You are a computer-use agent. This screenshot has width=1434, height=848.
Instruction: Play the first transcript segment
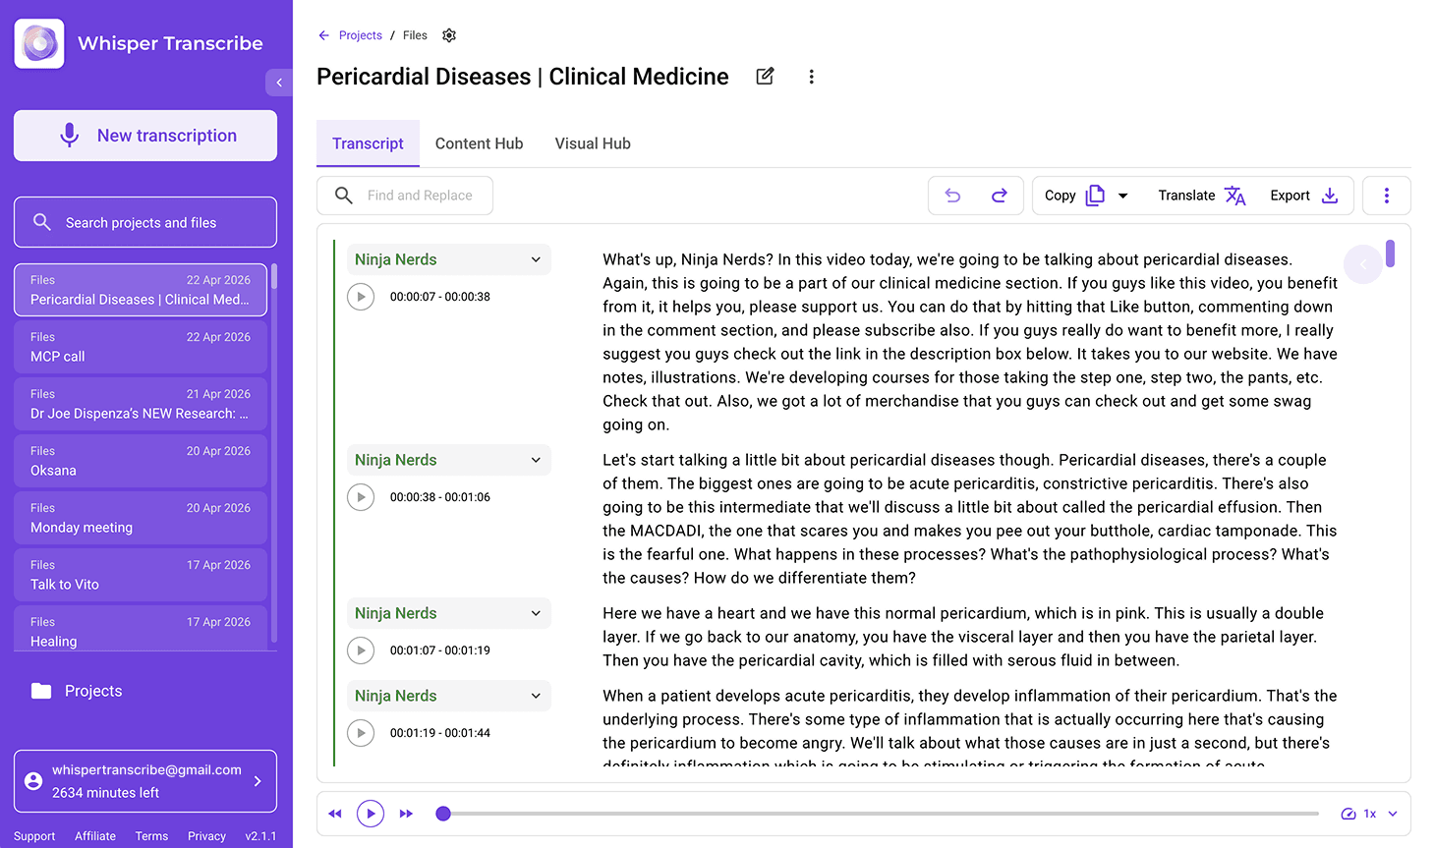pyautogui.click(x=361, y=296)
